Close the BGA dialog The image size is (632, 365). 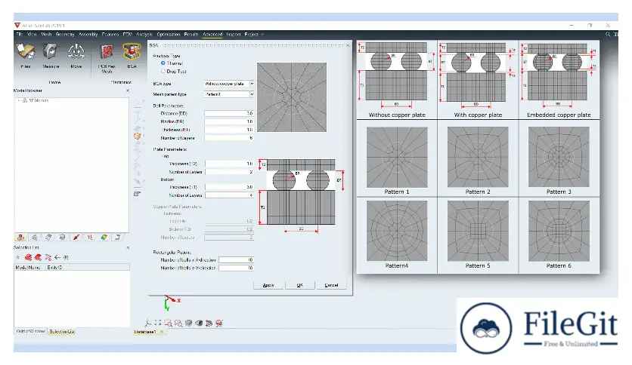pyautogui.click(x=348, y=45)
